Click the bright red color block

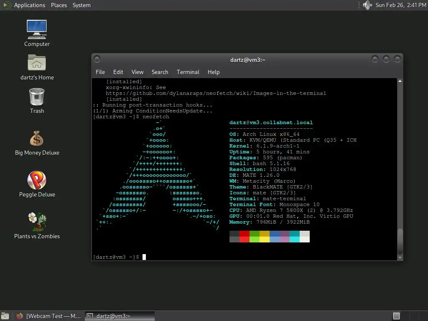coord(244,239)
